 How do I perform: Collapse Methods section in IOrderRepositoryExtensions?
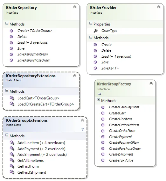point(7,90)
